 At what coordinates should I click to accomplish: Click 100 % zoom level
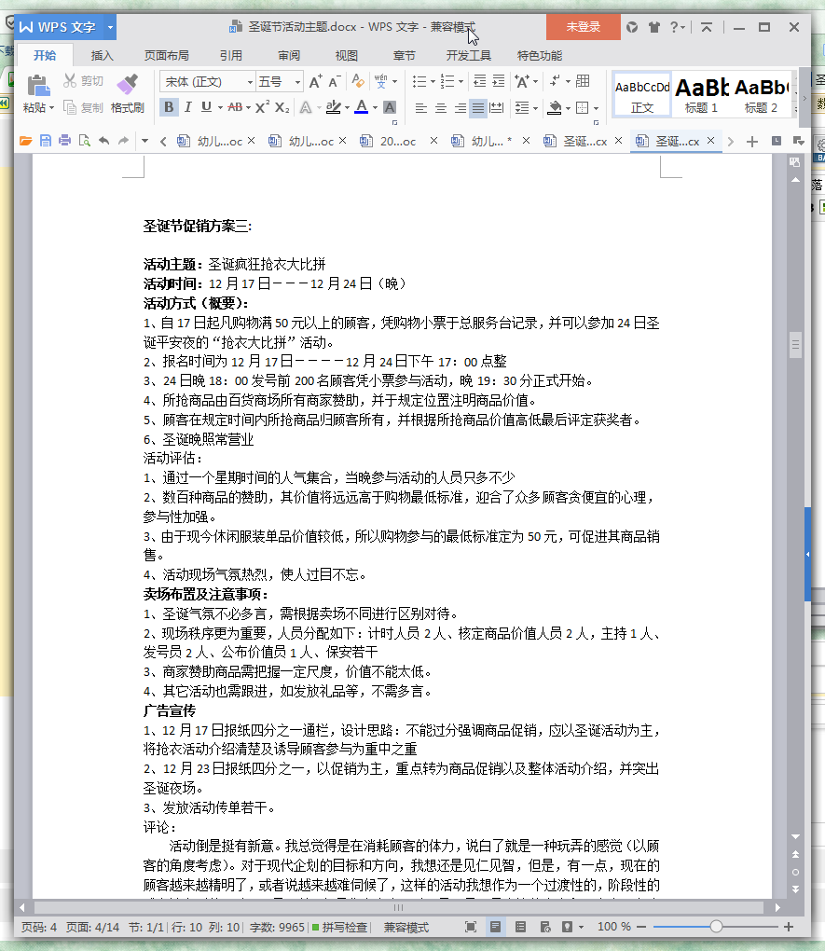[x=614, y=927]
